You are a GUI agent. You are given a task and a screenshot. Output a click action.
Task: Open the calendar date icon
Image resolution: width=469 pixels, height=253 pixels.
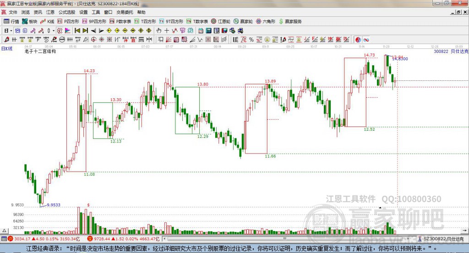[201, 31]
